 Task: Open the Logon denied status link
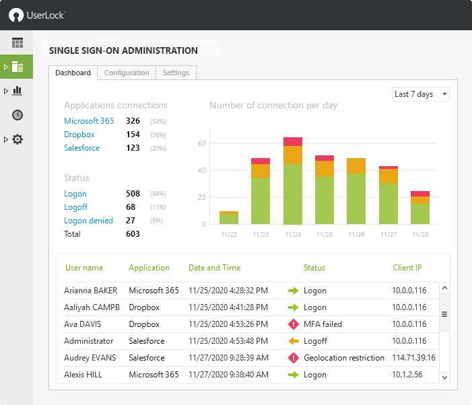click(88, 221)
